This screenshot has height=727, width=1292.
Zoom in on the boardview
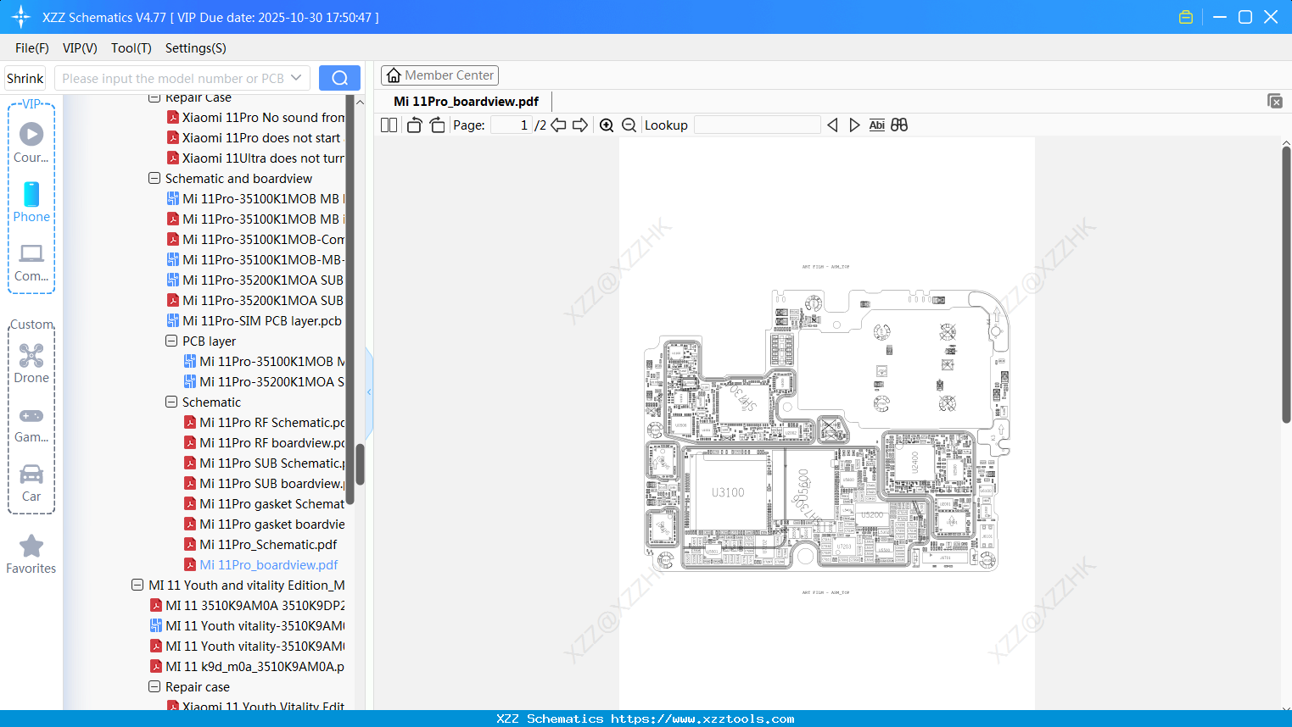coord(607,125)
